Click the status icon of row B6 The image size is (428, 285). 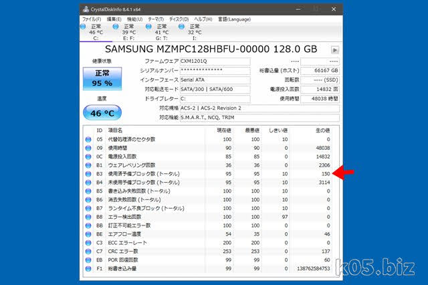click(88, 200)
